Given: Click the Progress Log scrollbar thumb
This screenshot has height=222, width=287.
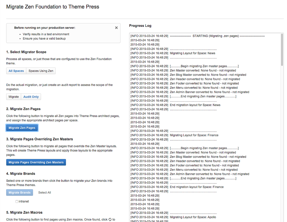Looking at the screenshot, I should 282,50.
